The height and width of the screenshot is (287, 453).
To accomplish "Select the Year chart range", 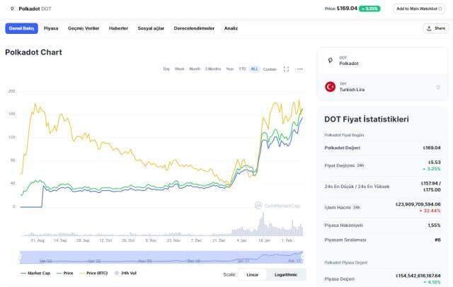I will coord(230,69).
